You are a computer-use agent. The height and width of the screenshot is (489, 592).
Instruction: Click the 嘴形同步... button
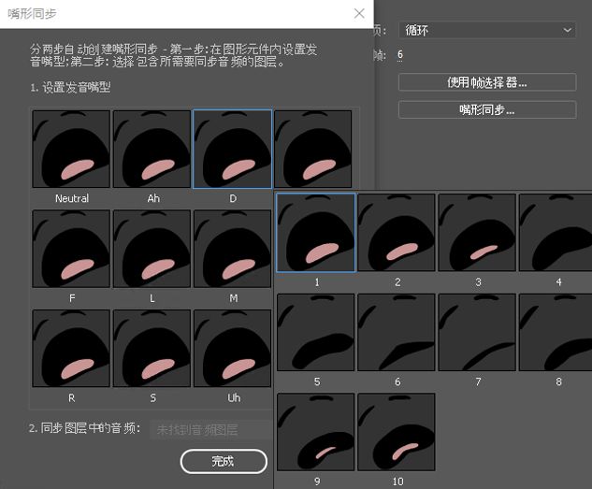(487, 109)
